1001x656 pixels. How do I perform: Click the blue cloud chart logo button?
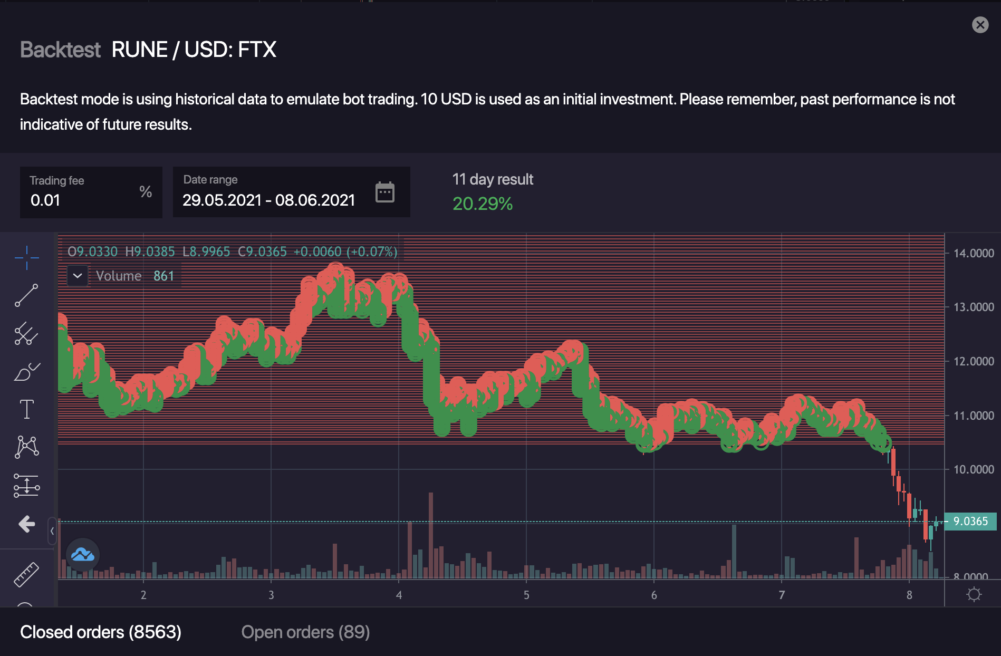[x=83, y=554]
